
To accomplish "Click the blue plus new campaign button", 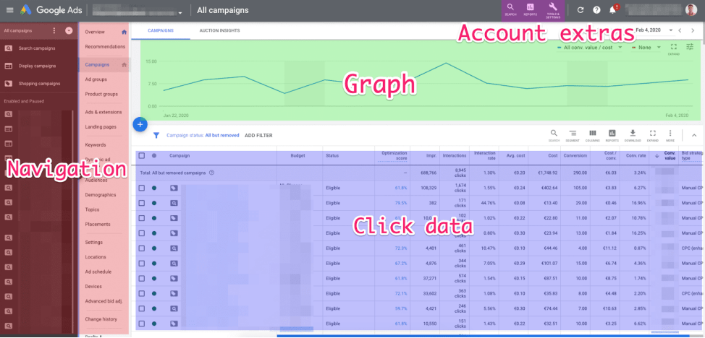I will tap(140, 124).
